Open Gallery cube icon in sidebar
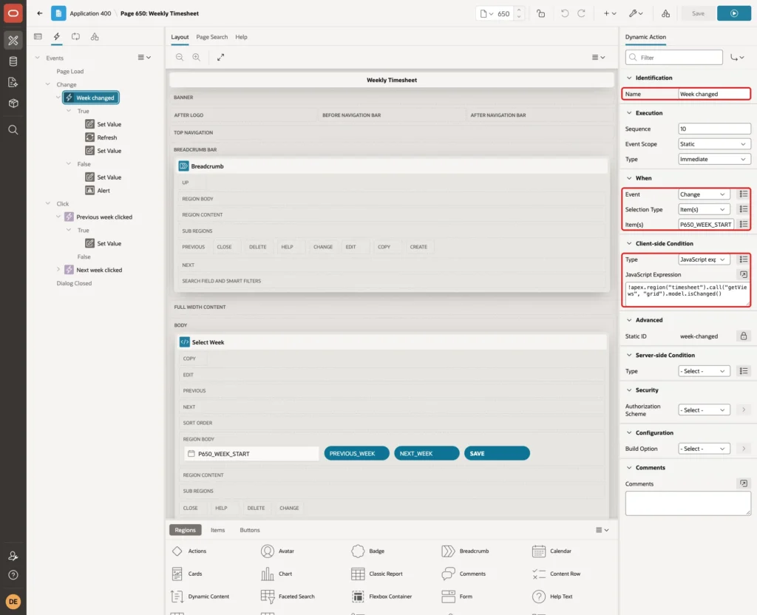Screen dimensions: 757x615 [13, 103]
